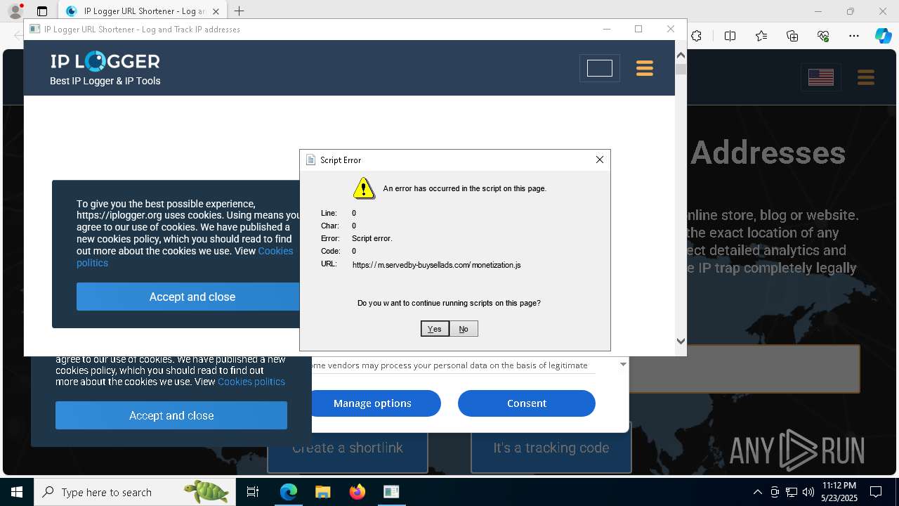Image resolution: width=899 pixels, height=506 pixels.
Task: Click It's a tracking code button
Action: tap(551, 448)
